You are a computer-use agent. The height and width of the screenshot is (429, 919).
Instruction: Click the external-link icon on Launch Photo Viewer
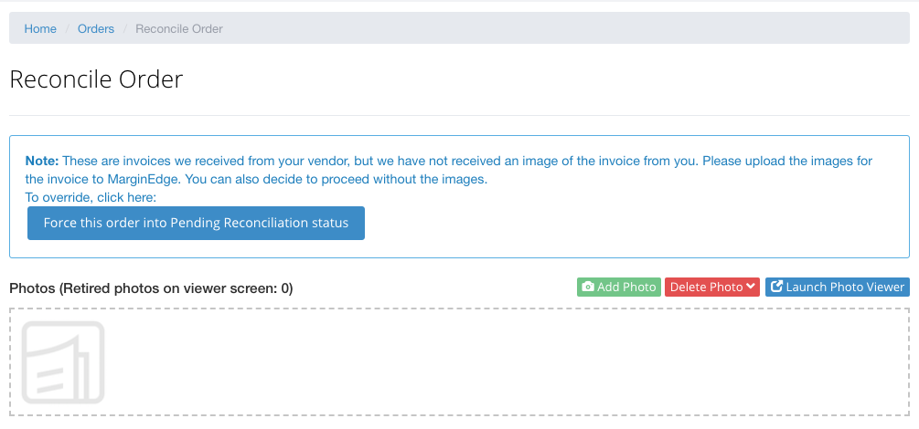[x=776, y=288]
